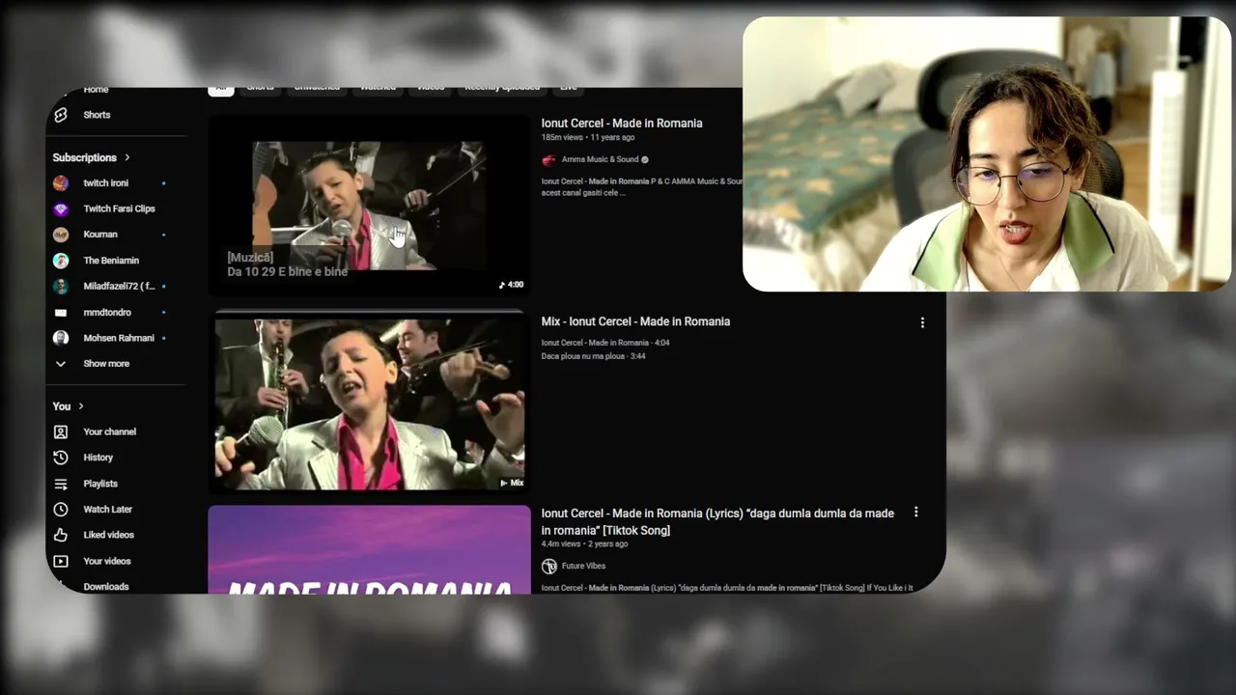
Task: Click the first video's description snippet
Action: [642, 187]
